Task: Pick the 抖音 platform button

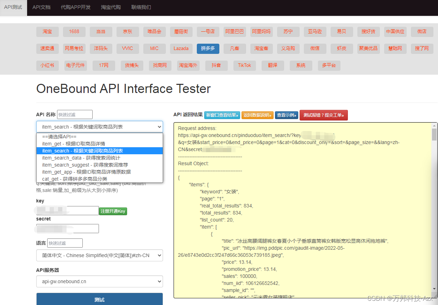Action: coord(217,66)
